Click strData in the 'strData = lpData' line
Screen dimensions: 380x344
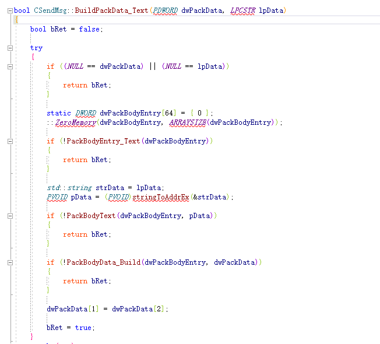click(x=110, y=188)
